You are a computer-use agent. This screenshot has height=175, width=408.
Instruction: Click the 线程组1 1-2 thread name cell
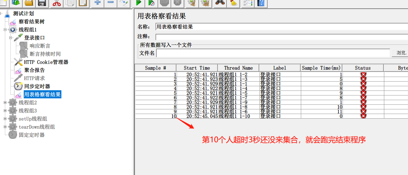coord(238,75)
